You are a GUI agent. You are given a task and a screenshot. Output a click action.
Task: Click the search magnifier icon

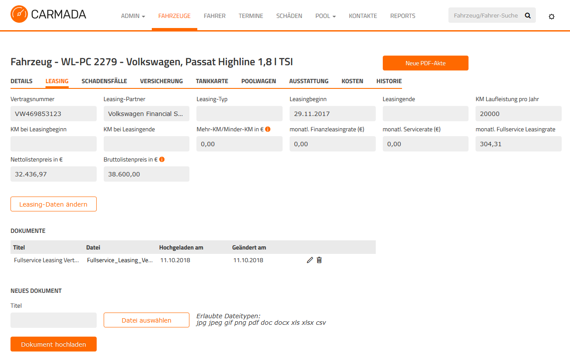(528, 15)
